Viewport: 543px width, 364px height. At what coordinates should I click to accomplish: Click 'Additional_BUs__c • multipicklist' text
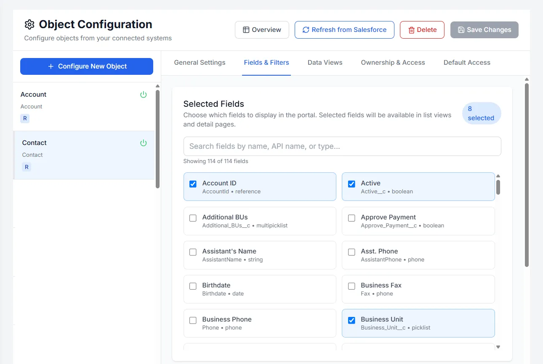pos(245,225)
